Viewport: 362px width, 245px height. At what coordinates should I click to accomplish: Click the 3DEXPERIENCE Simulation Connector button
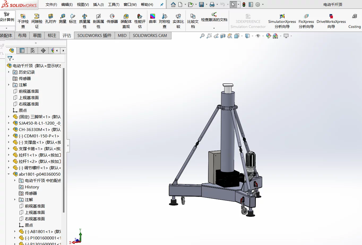248,21
